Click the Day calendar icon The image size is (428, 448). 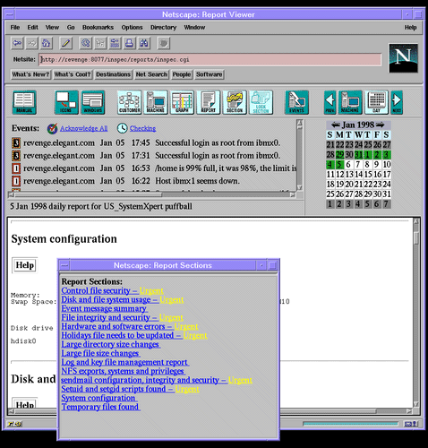tap(376, 102)
